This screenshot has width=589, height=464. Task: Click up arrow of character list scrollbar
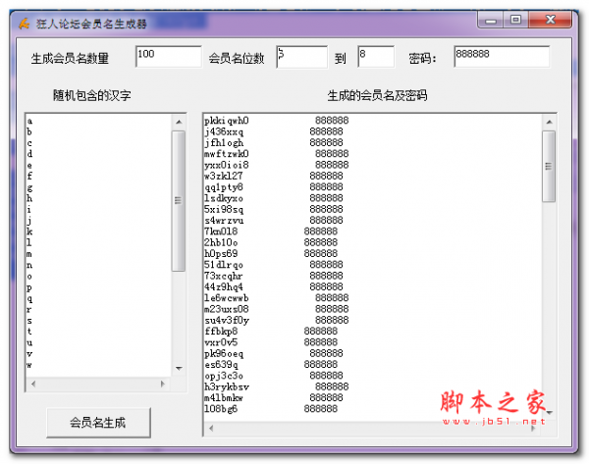[179, 122]
